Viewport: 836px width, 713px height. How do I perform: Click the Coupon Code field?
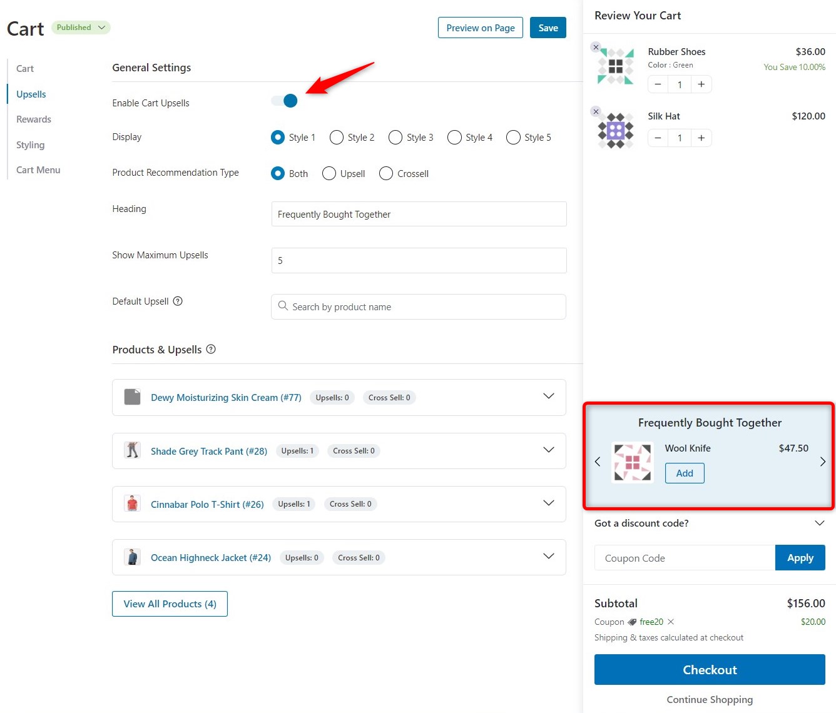click(x=685, y=558)
